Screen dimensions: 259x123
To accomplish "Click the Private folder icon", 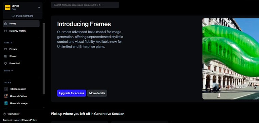I will pos(5,49).
